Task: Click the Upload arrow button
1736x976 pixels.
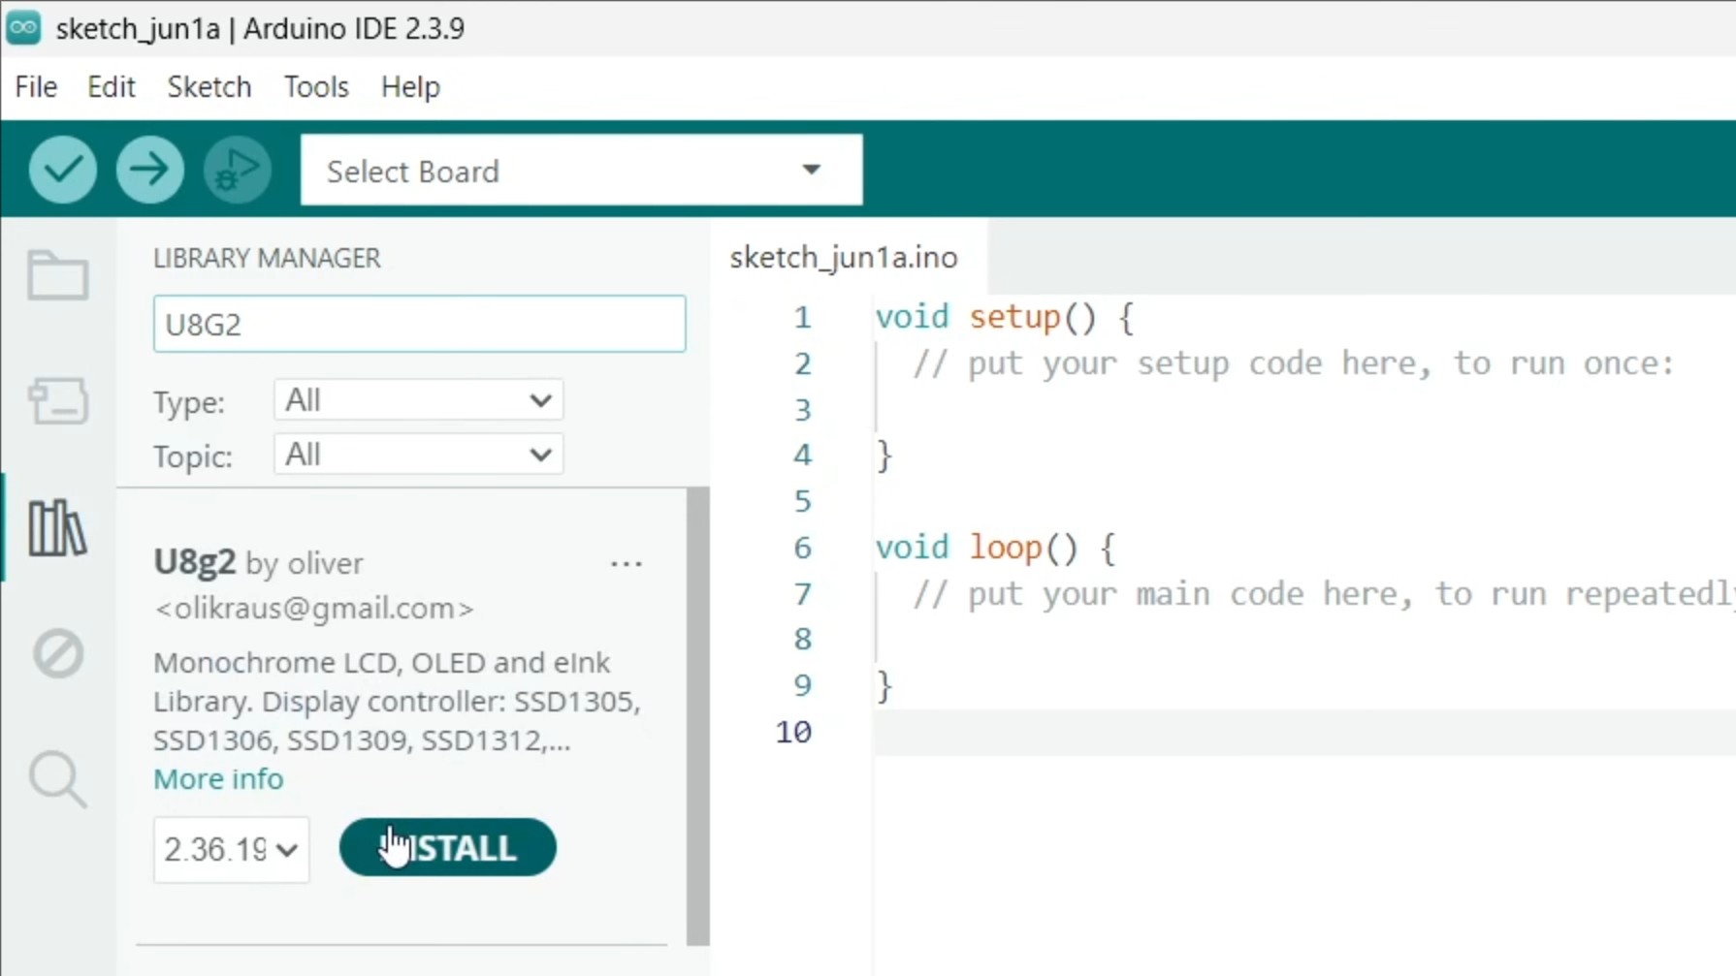Action: [150, 170]
